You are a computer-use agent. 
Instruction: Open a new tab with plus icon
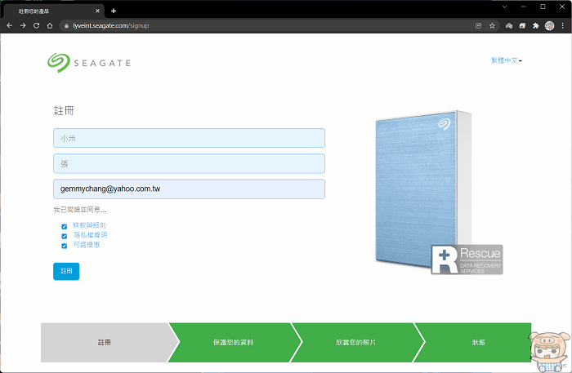[x=114, y=11]
